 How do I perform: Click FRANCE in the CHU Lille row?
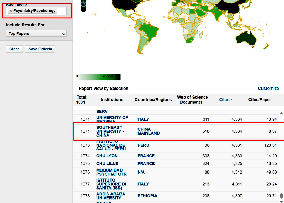click(x=146, y=163)
